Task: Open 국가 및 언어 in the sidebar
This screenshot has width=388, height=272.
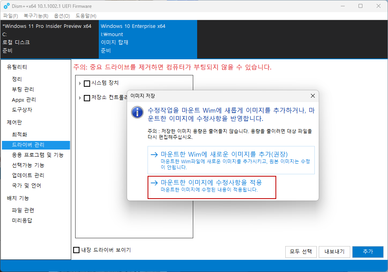Action: 26,186
